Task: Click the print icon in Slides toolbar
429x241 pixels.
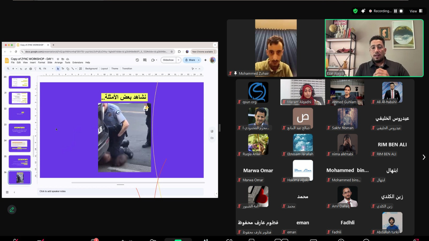Action: coord(30,69)
